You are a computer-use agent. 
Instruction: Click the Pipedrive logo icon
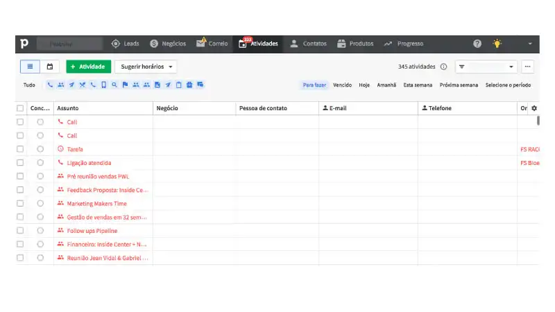coord(25,44)
